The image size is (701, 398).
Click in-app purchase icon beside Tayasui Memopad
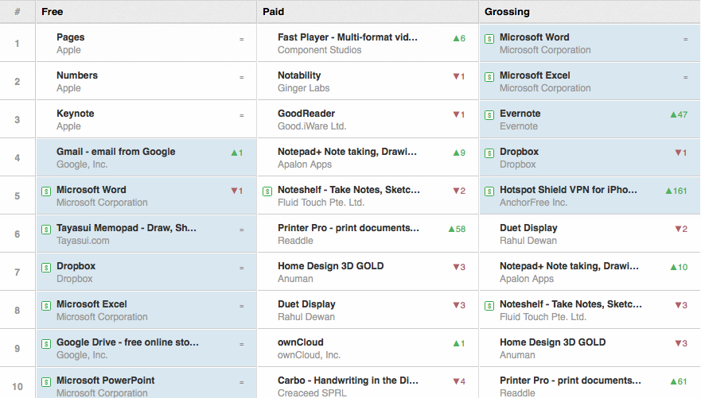point(46,230)
